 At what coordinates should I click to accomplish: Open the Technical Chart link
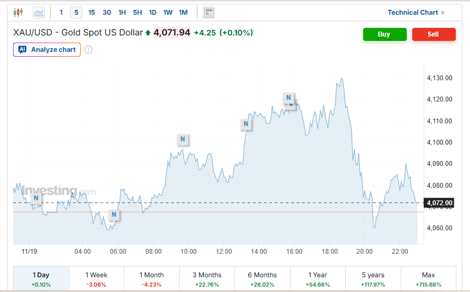tap(416, 13)
